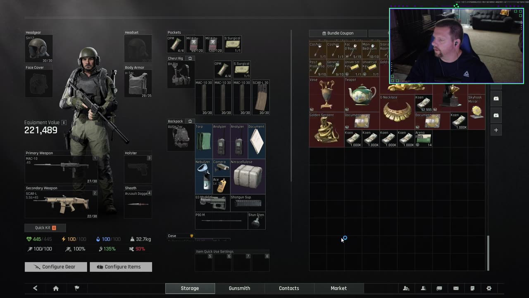This screenshot has width=529, height=298.
Task: Select the G-Necklace in stash
Action: click(397, 112)
